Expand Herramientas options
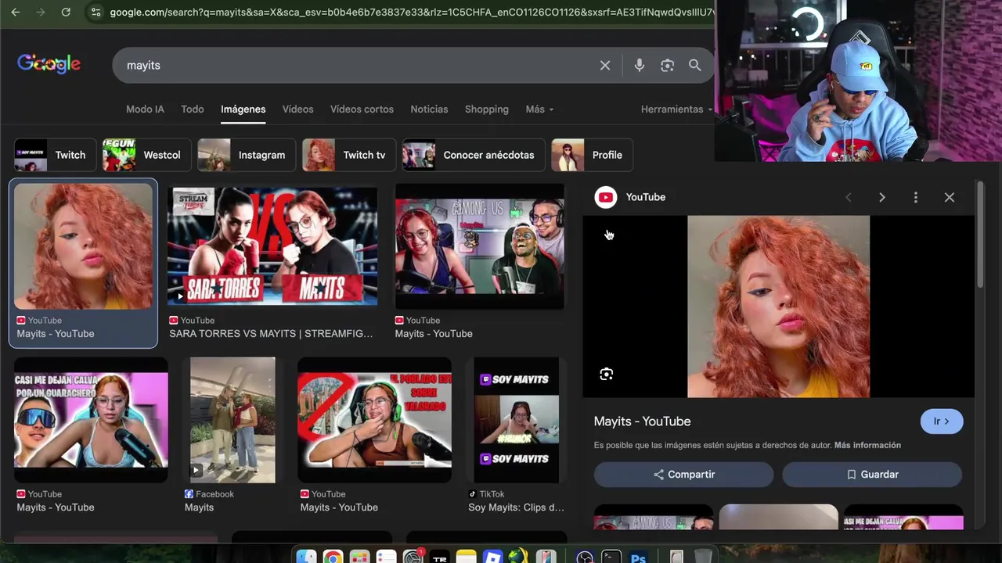The width and height of the screenshot is (1002, 563). pos(676,109)
